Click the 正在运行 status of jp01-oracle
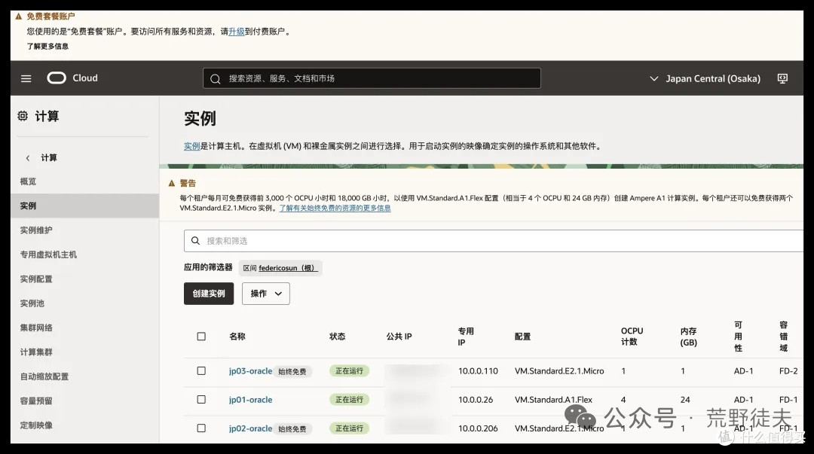The width and height of the screenshot is (814, 454). tap(350, 400)
